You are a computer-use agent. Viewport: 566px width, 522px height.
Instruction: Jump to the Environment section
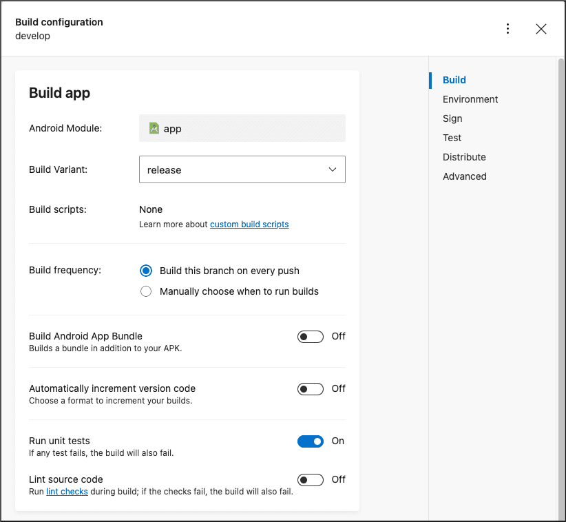470,99
